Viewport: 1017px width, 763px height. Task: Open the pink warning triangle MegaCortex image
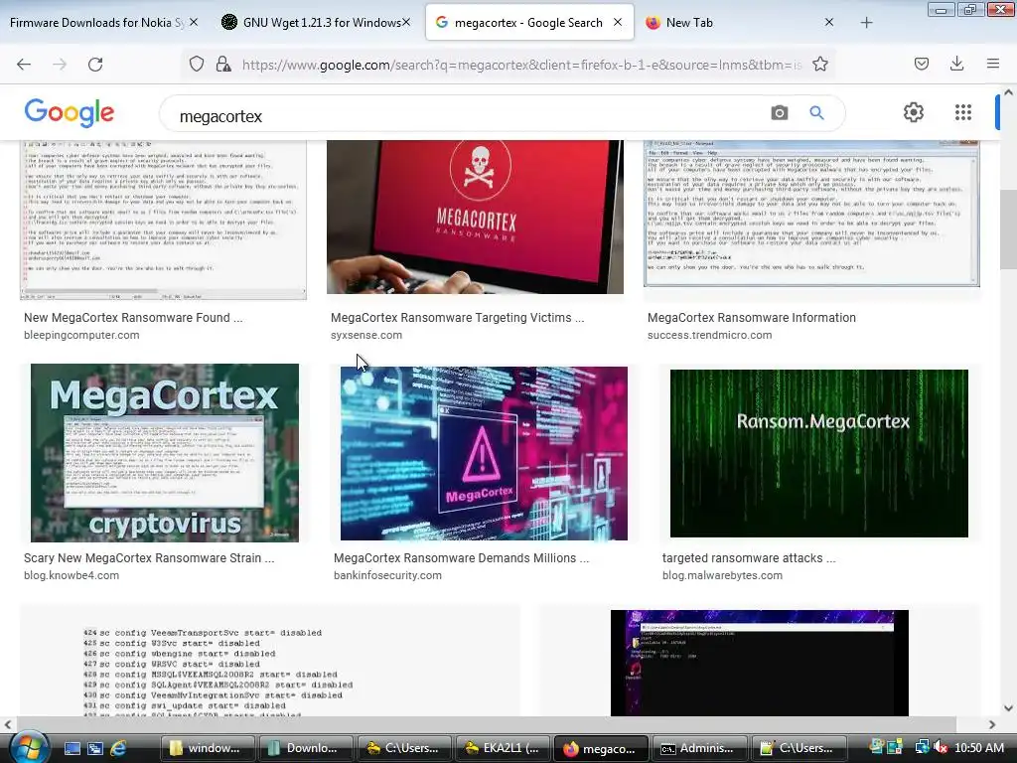coord(484,453)
